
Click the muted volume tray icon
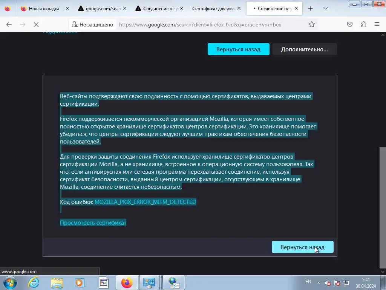tap(328, 283)
